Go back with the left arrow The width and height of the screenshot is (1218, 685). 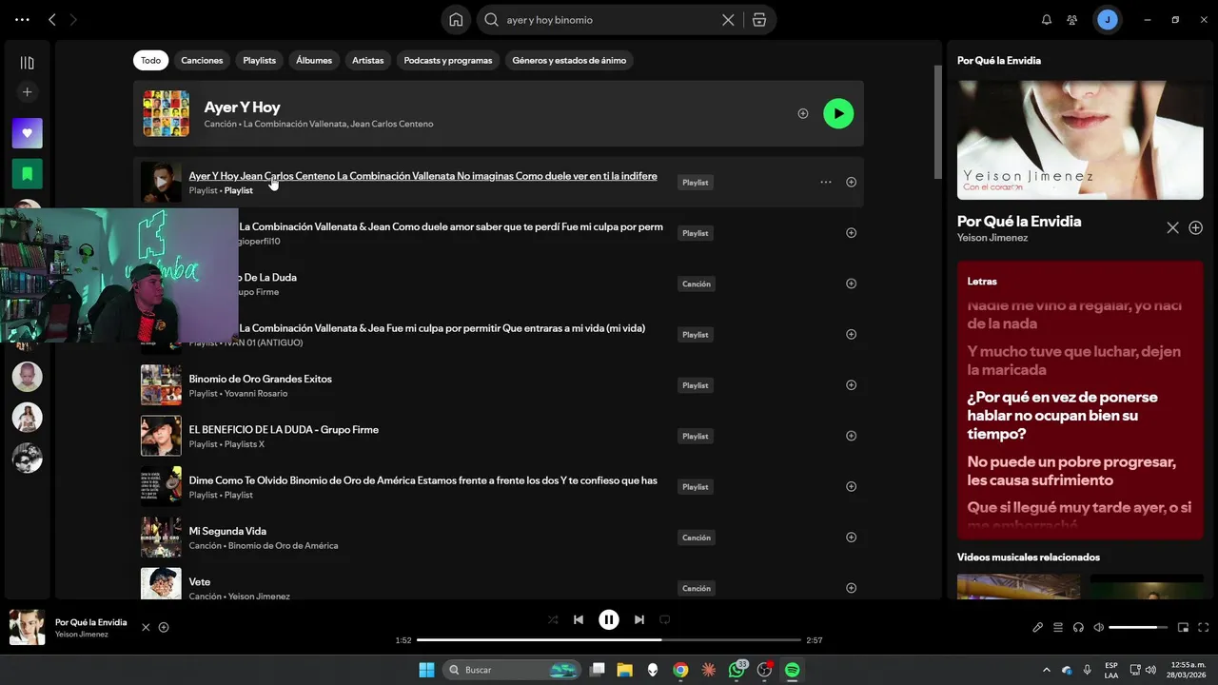click(x=52, y=19)
